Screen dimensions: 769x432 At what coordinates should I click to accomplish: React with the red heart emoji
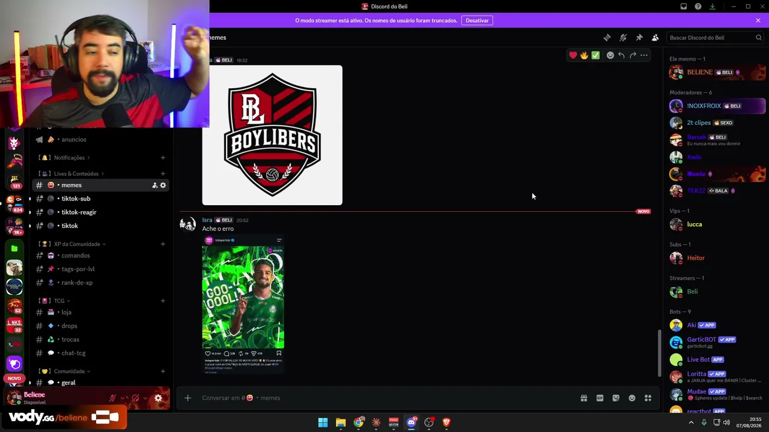pos(573,55)
